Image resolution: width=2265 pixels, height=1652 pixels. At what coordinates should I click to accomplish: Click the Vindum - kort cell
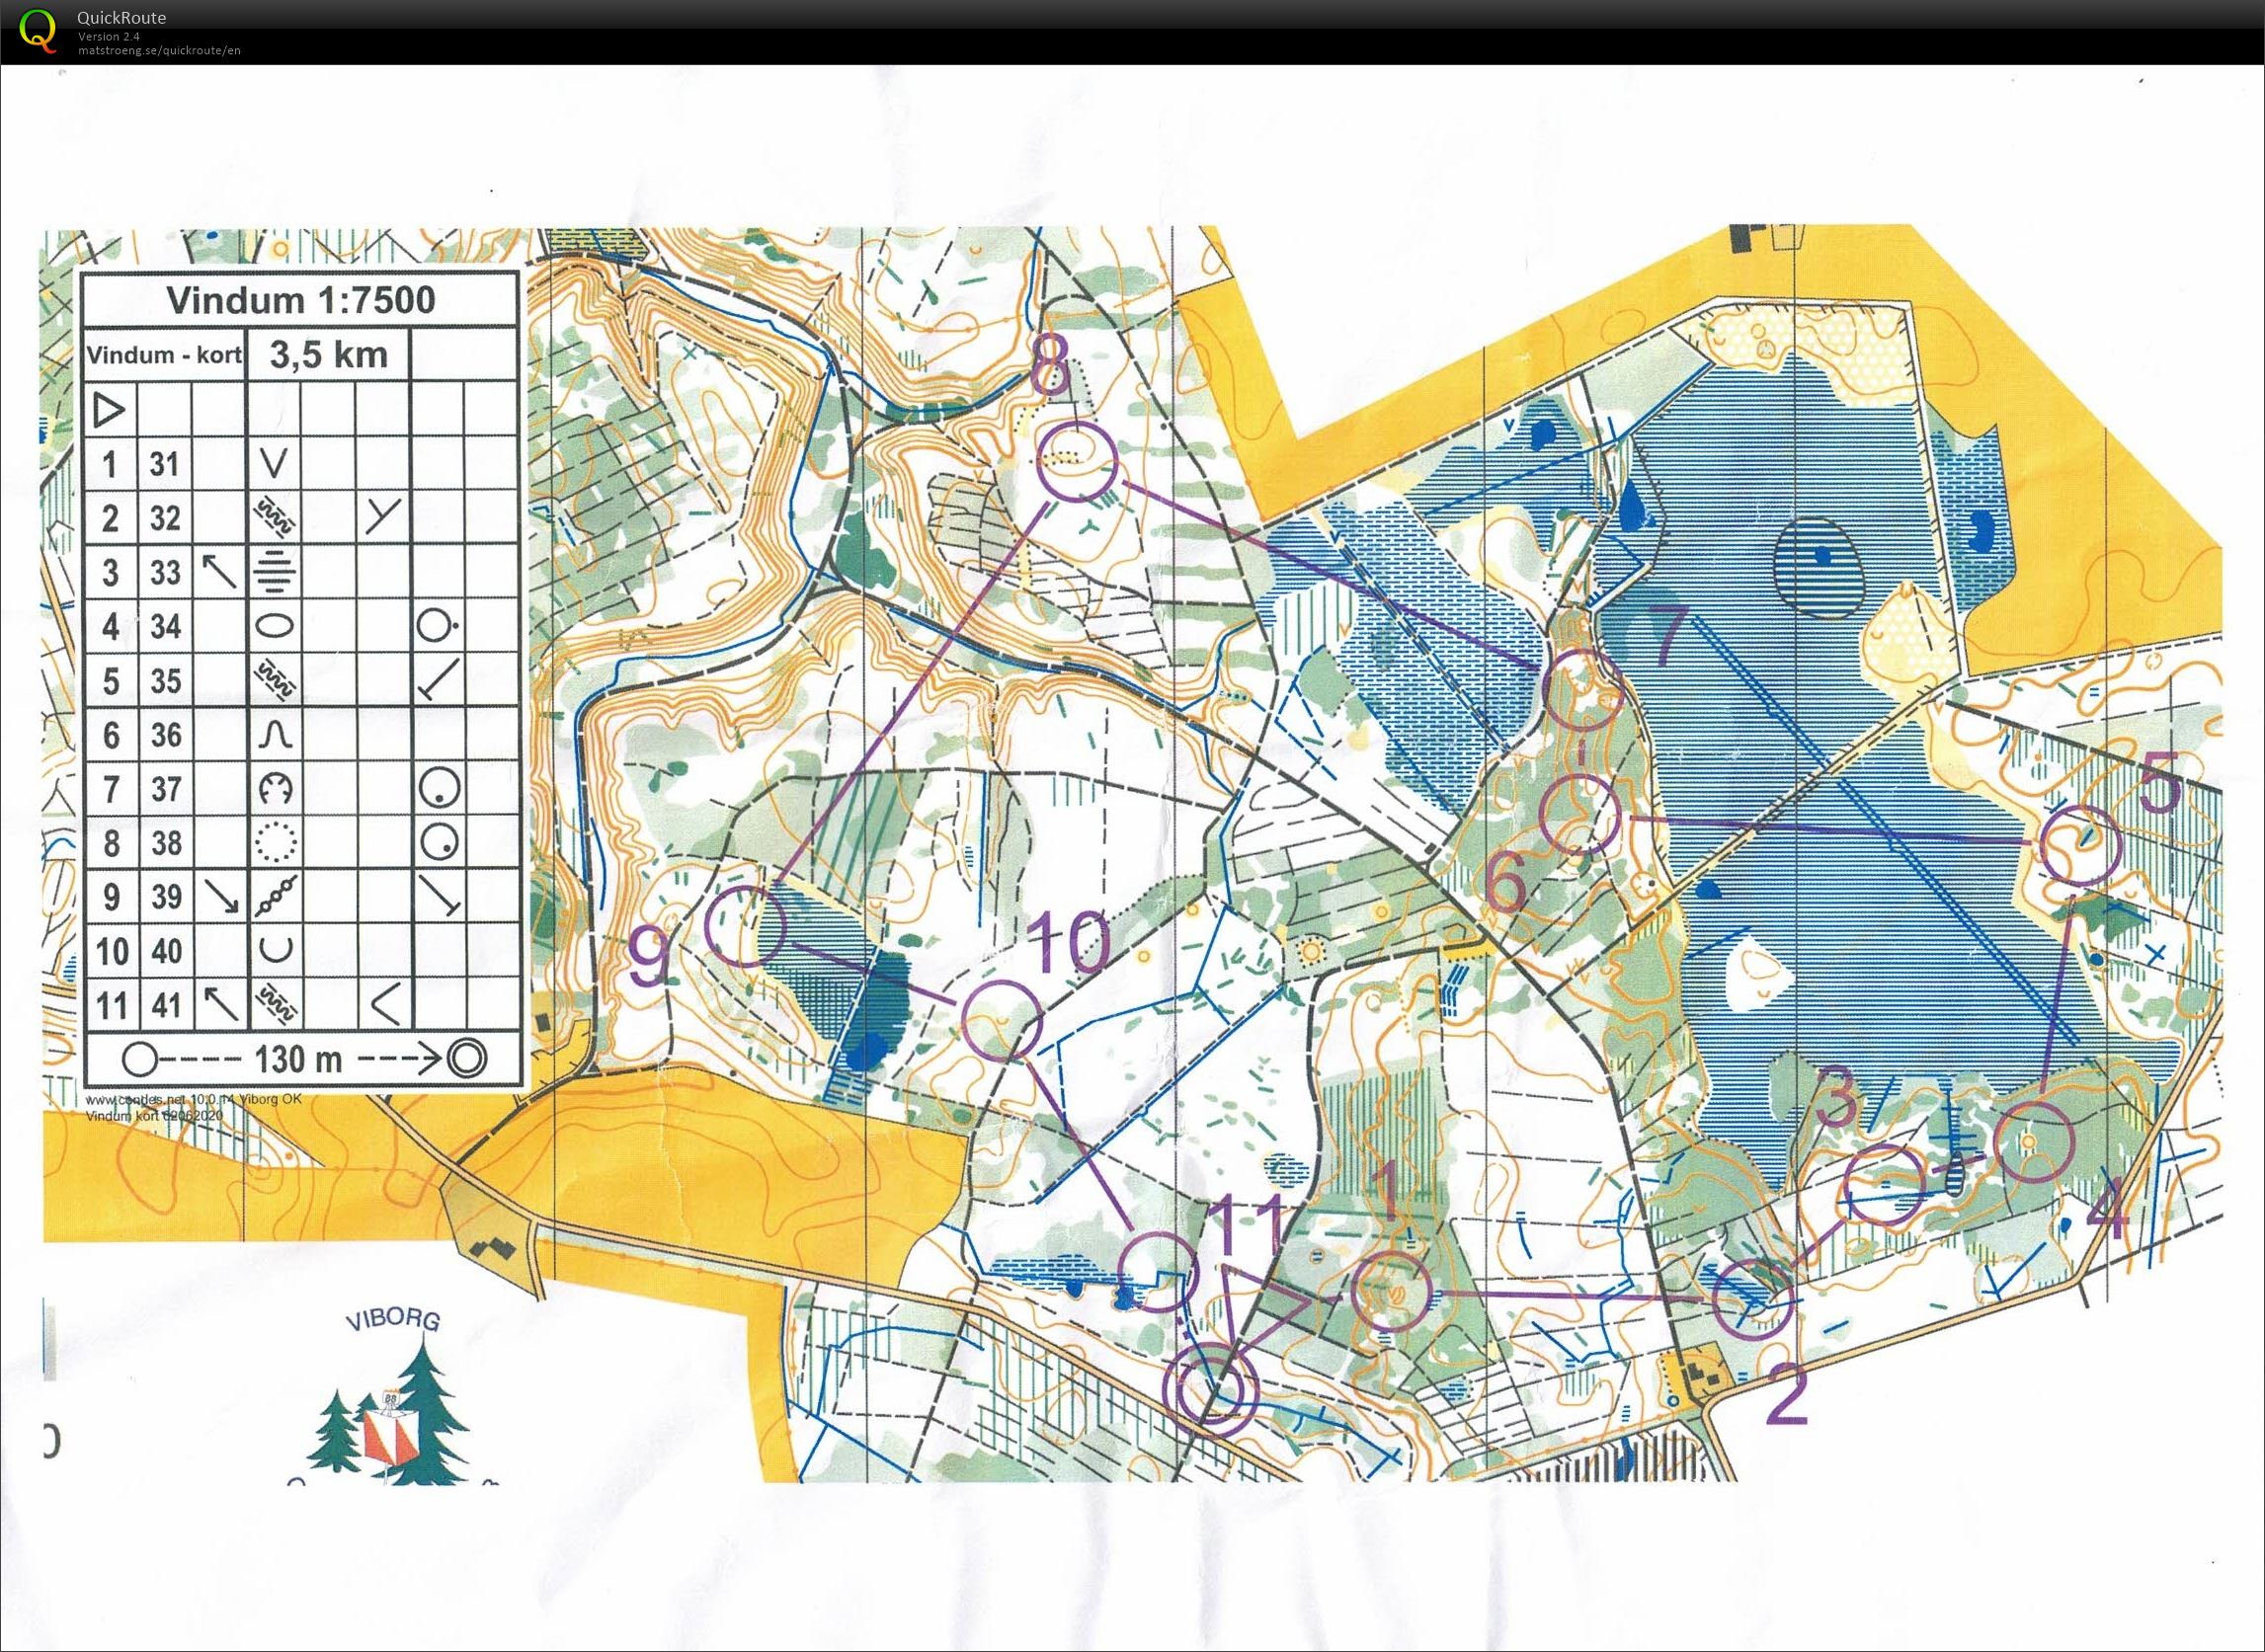pos(164,355)
